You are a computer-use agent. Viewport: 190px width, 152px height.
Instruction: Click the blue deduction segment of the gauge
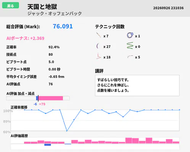tap(37, 98)
